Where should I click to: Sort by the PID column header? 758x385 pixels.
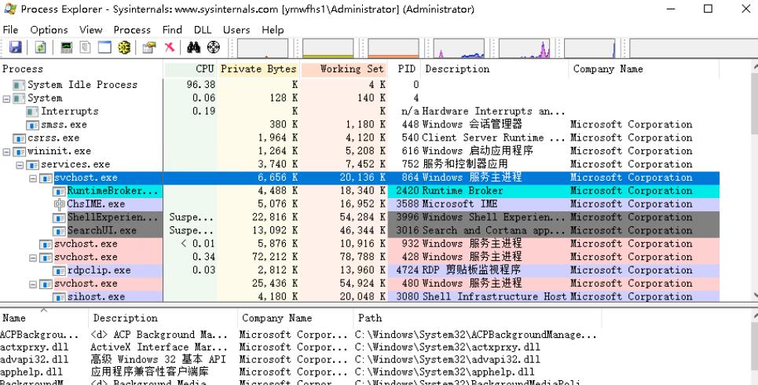tap(405, 69)
